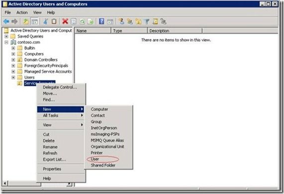Click the red X Delete toolbar icon
The image size is (284, 194).
(x=65, y=21)
